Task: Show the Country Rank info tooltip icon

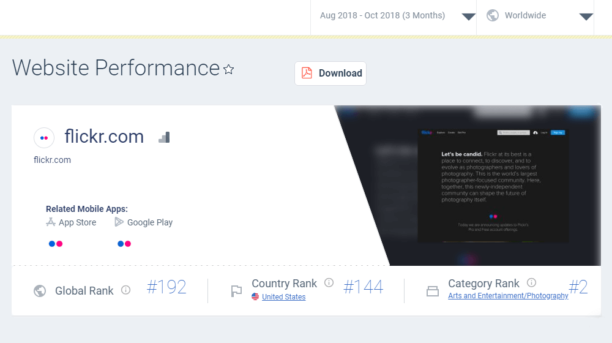Action: [329, 282]
